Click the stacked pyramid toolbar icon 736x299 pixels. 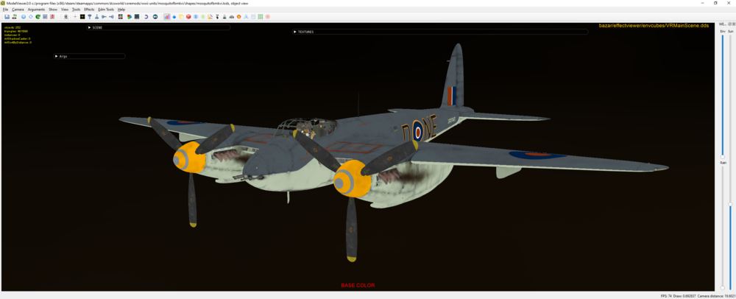click(224, 16)
